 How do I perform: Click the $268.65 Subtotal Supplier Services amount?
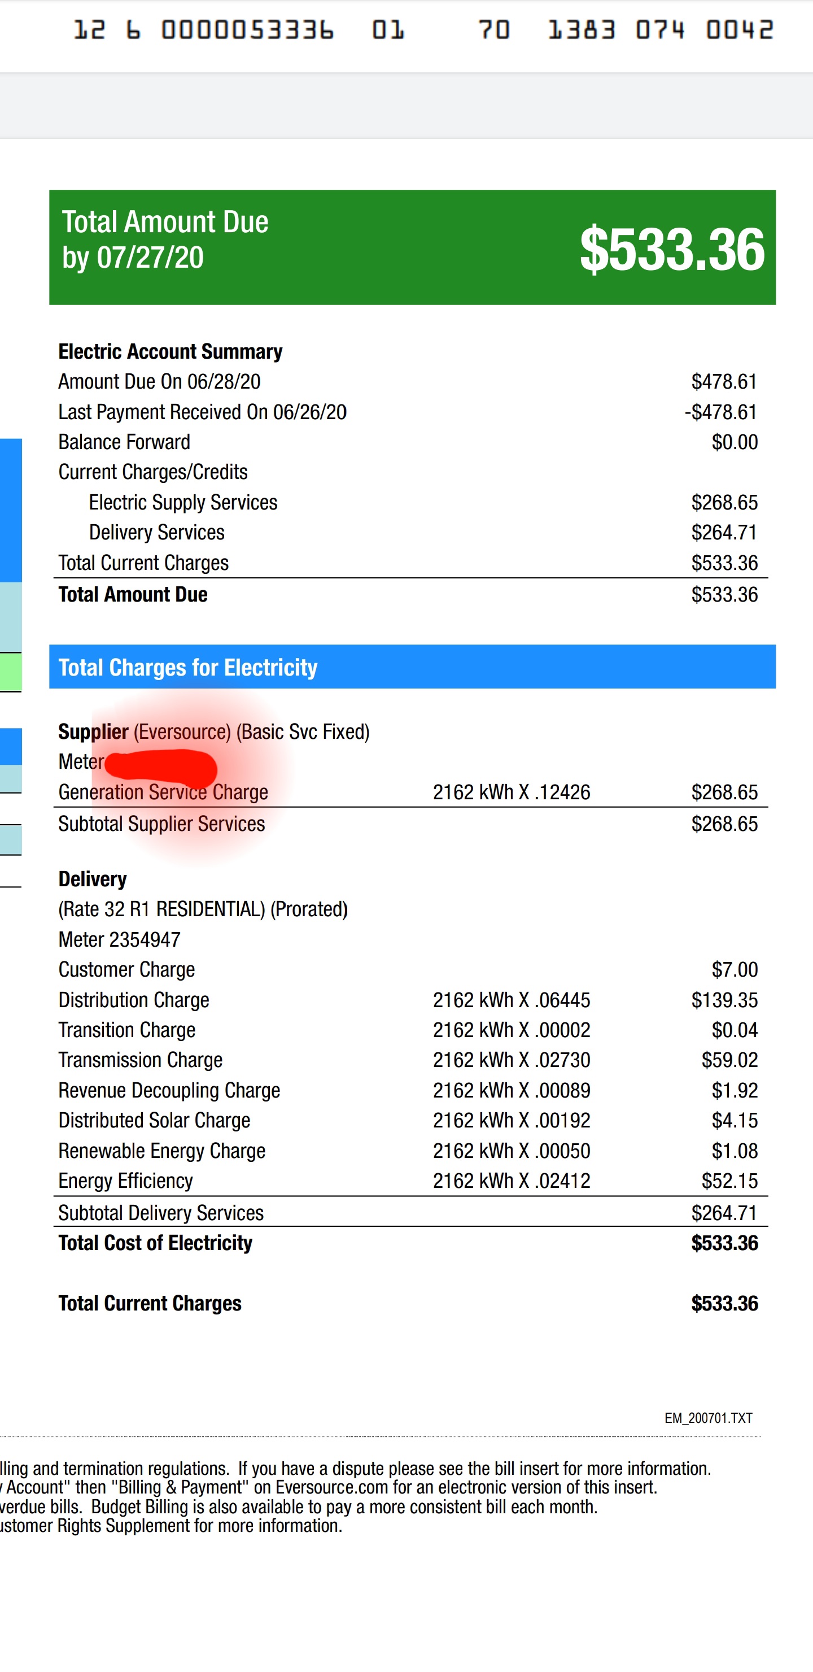pyautogui.click(x=724, y=824)
